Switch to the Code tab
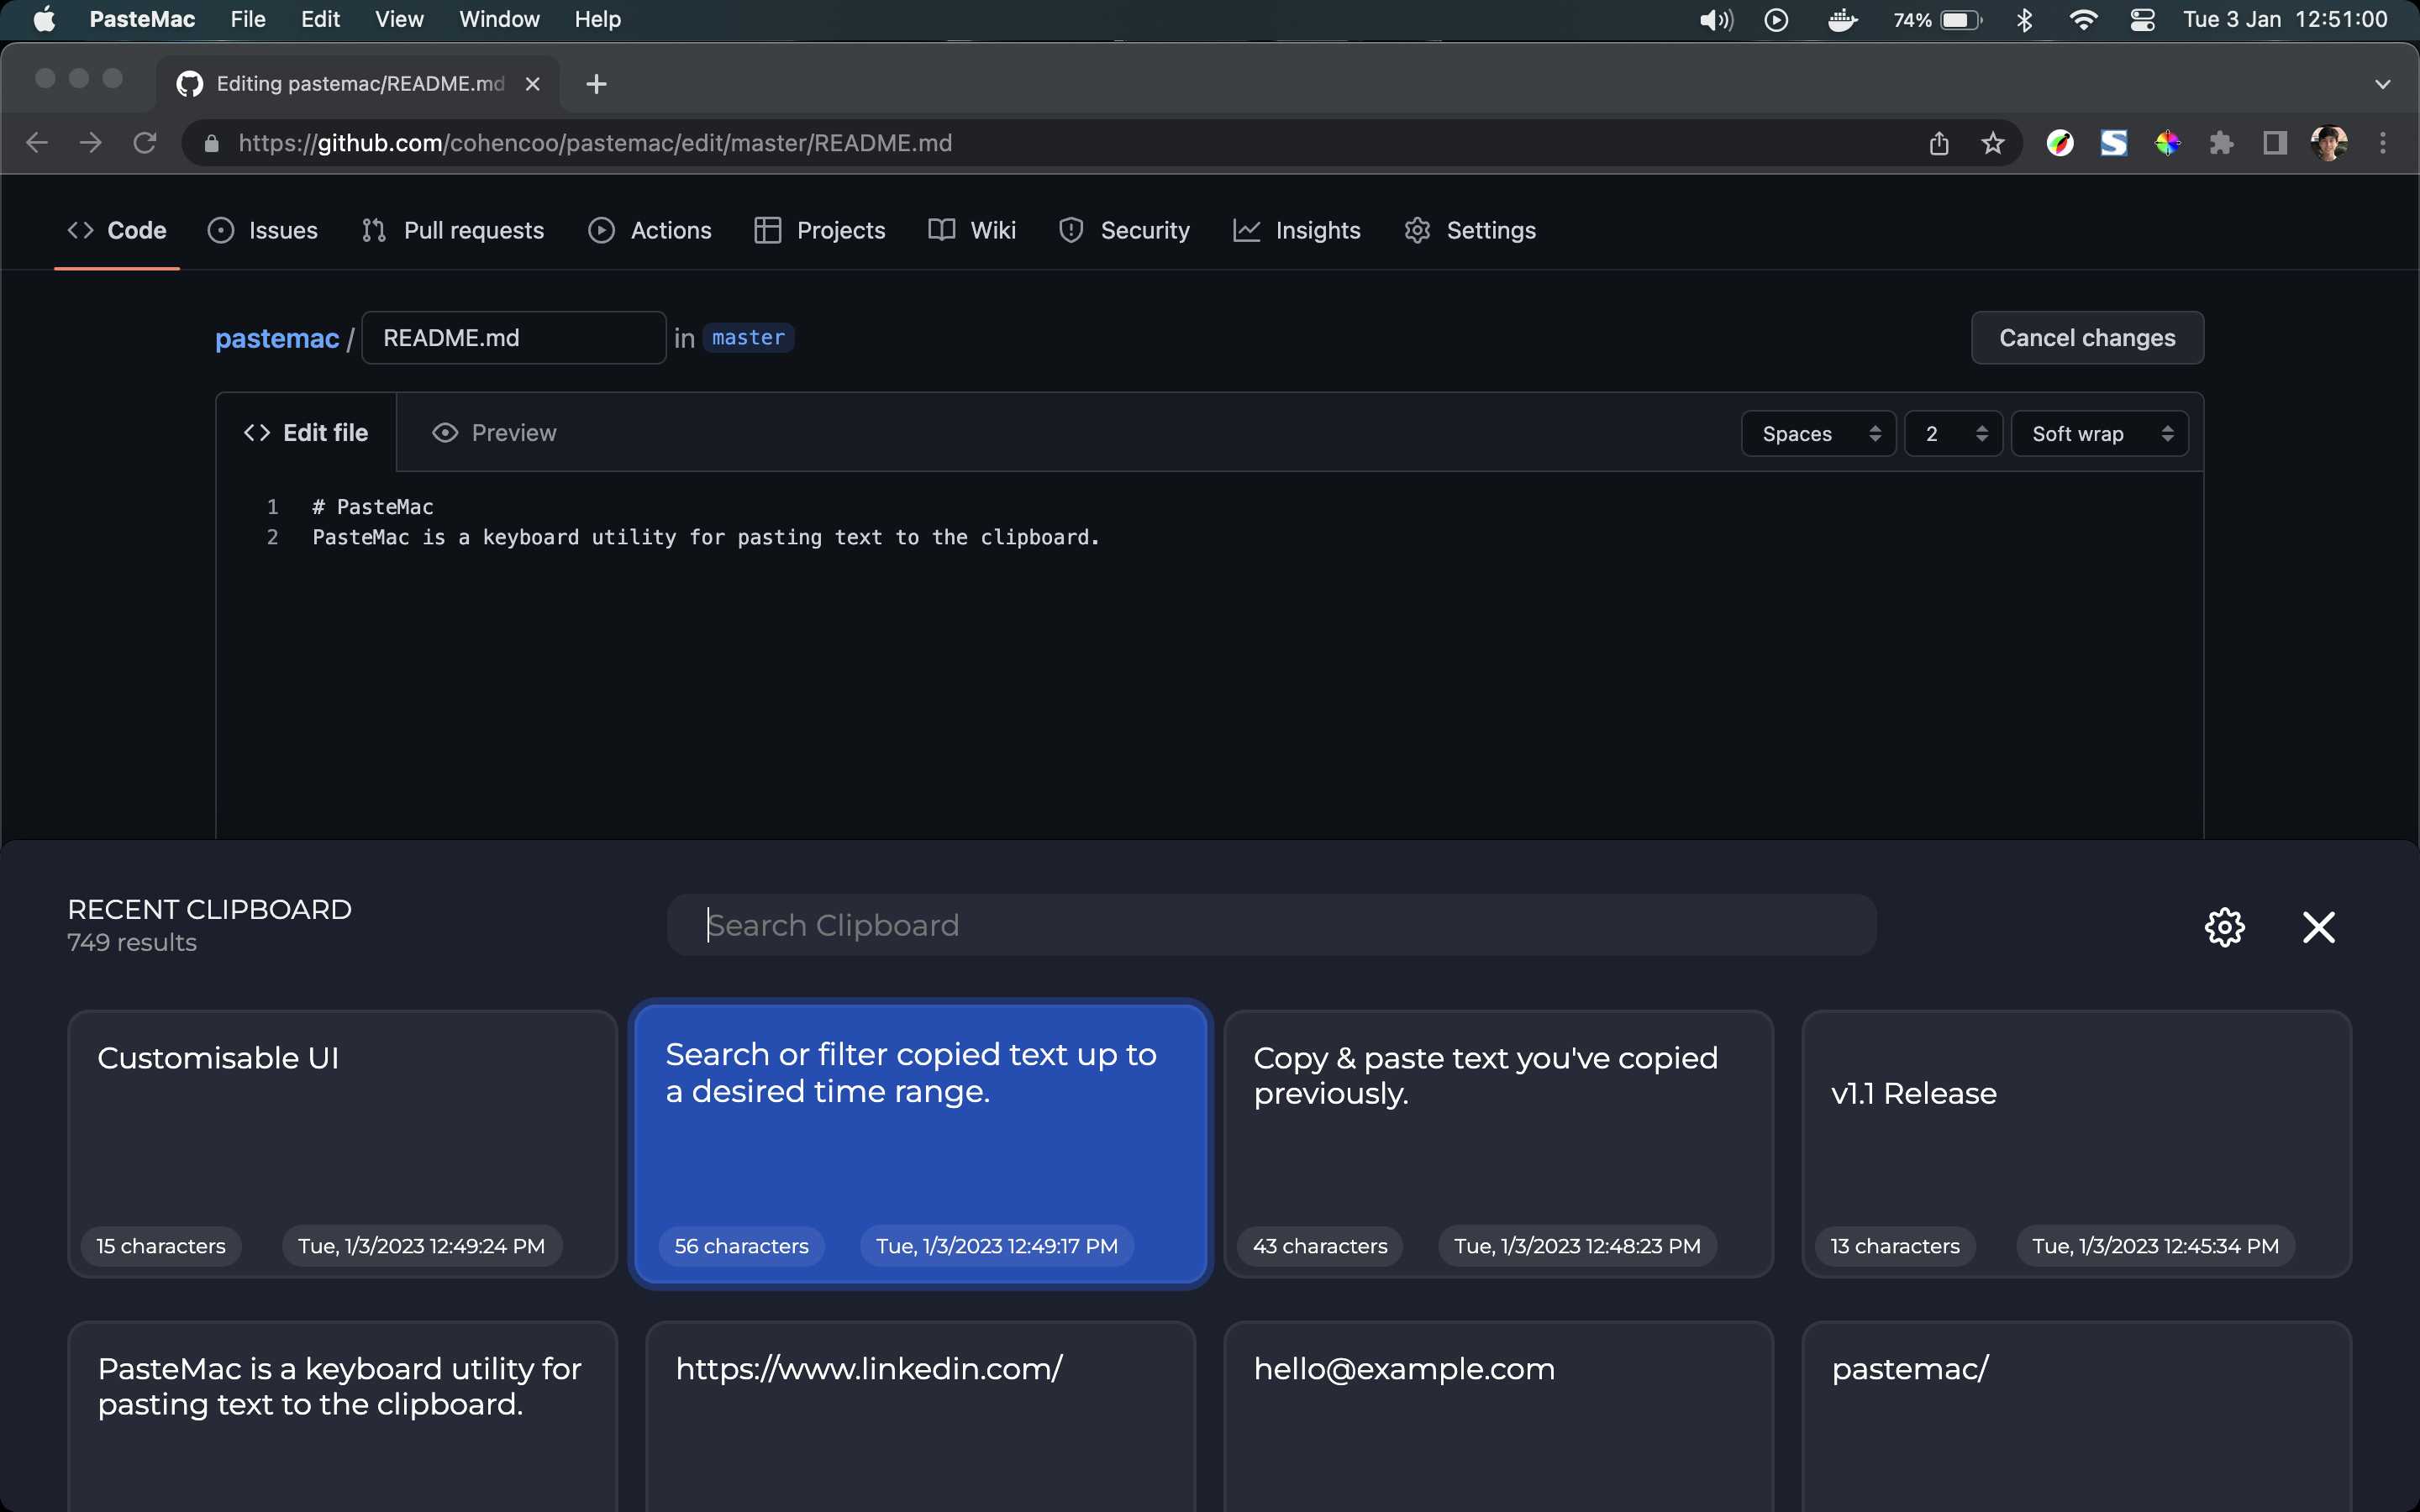 click(x=117, y=230)
